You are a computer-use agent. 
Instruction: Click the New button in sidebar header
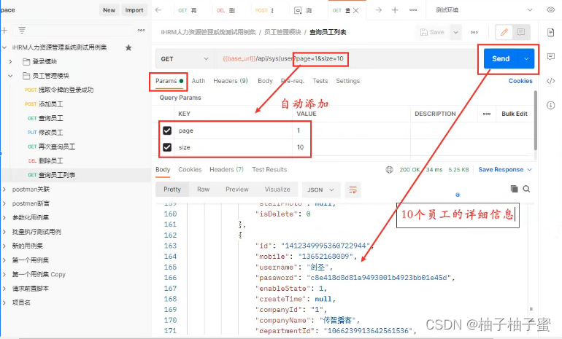(x=109, y=10)
